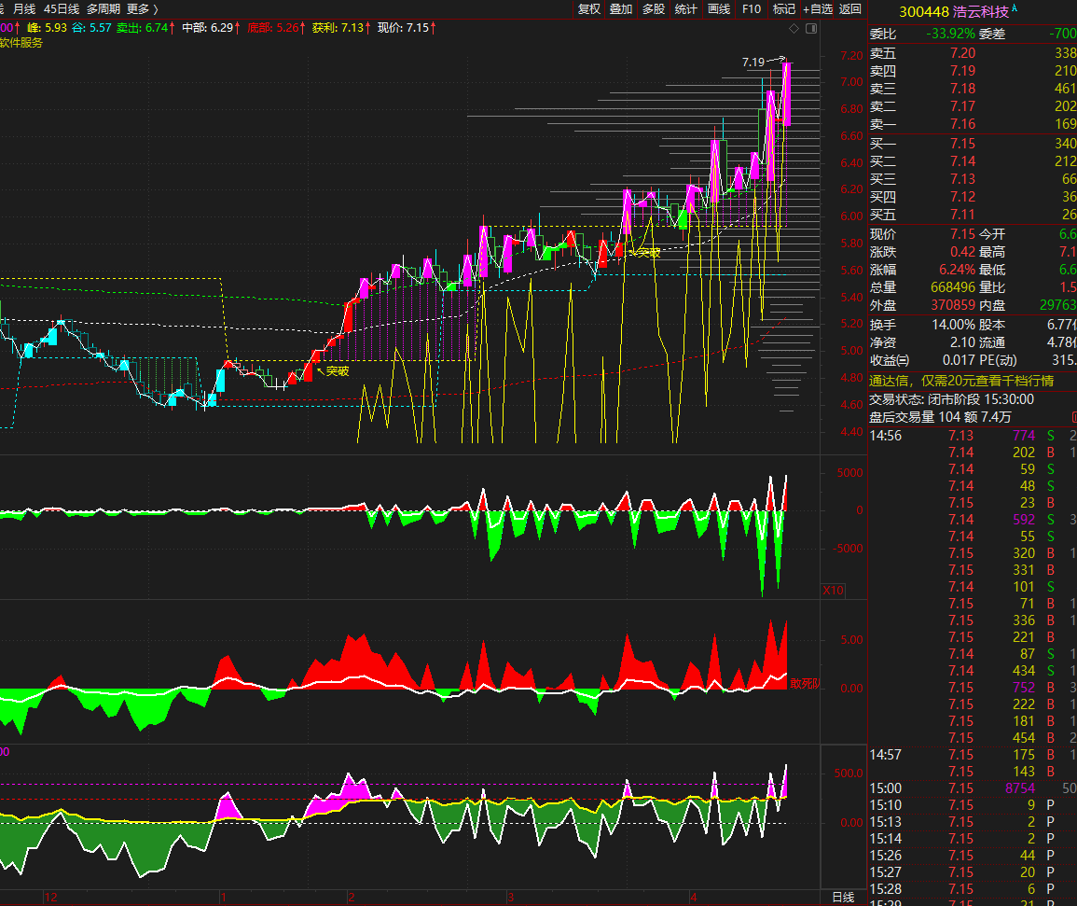Expand the 更多 period options
Viewport: 1077px width, 906px height.
[x=143, y=9]
